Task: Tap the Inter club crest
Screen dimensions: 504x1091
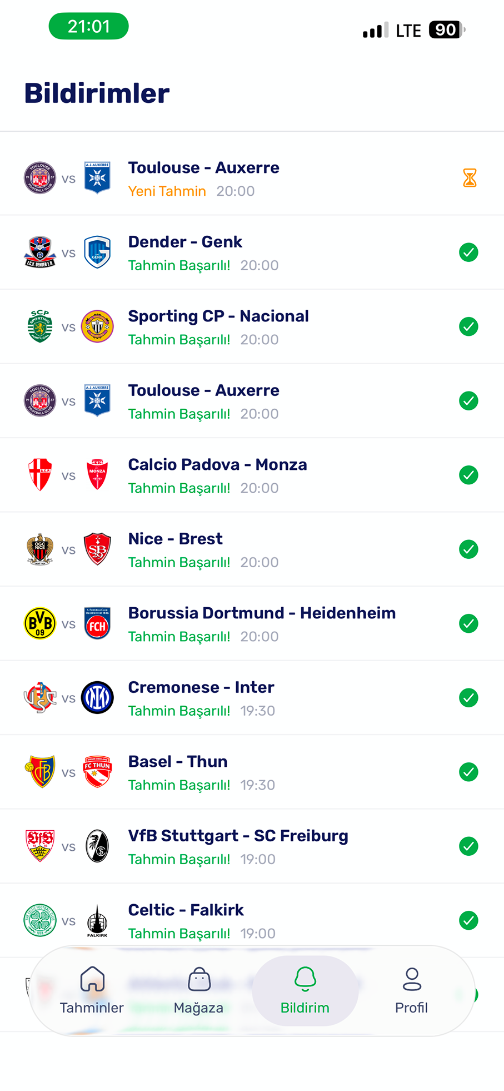Action: [97, 698]
